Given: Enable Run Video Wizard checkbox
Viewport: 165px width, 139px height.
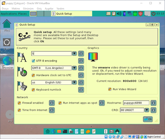Looking at the screenshot, I should pyautogui.click(x=110, y=89).
